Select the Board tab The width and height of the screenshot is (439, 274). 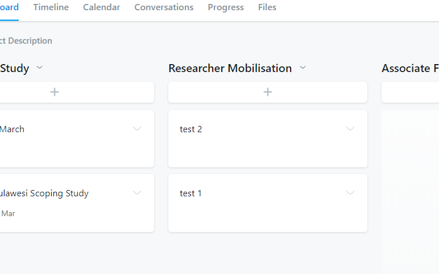[9, 7]
